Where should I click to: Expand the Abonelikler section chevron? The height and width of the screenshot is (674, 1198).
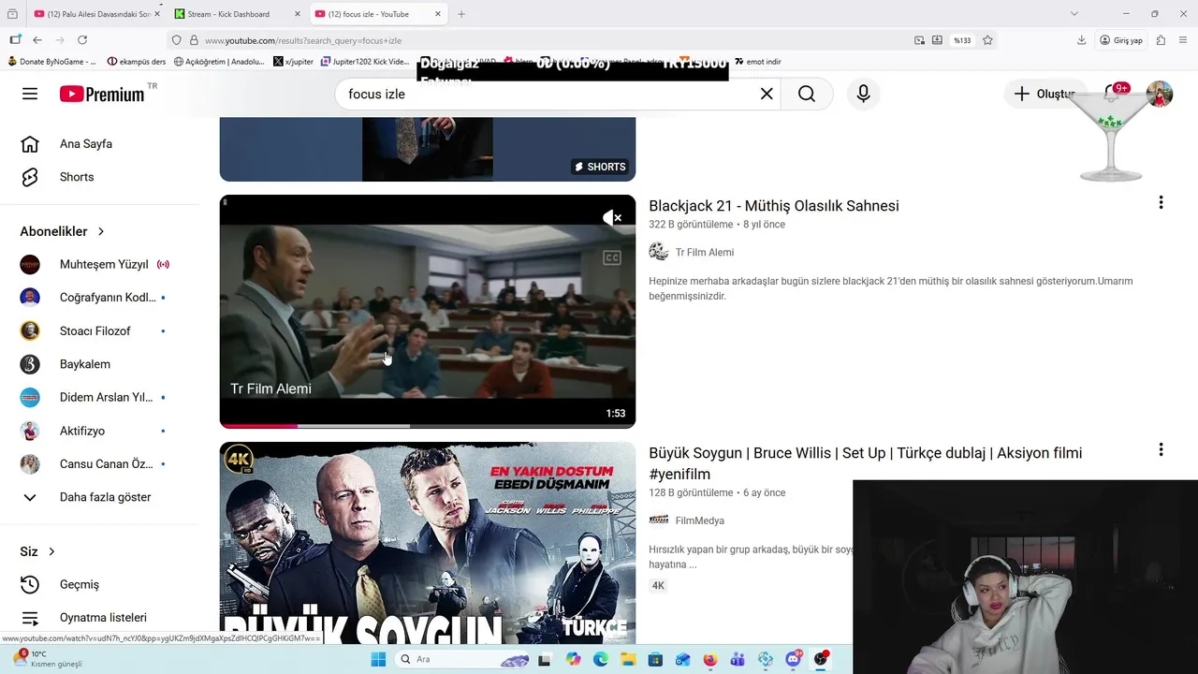coord(101,231)
